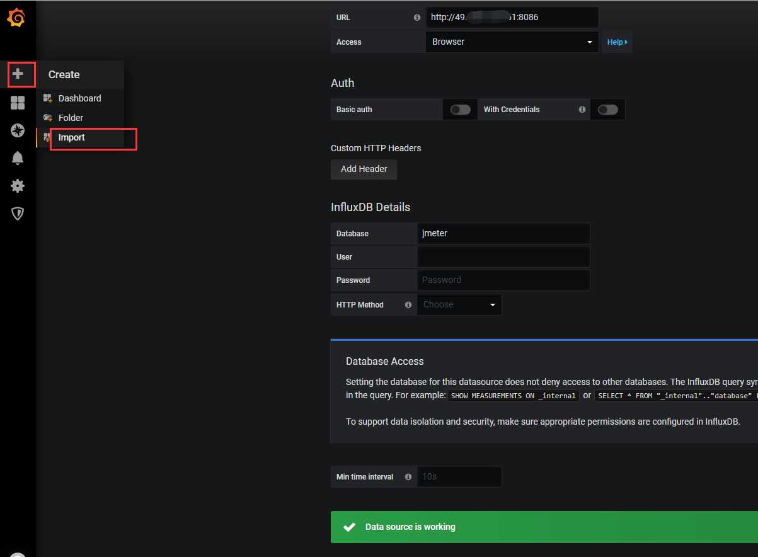Open the Server Admin shield icon
The width and height of the screenshot is (758, 557).
click(18, 214)
